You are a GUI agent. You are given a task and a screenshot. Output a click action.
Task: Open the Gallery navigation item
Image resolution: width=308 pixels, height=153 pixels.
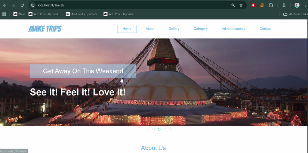tap(174, 29)
